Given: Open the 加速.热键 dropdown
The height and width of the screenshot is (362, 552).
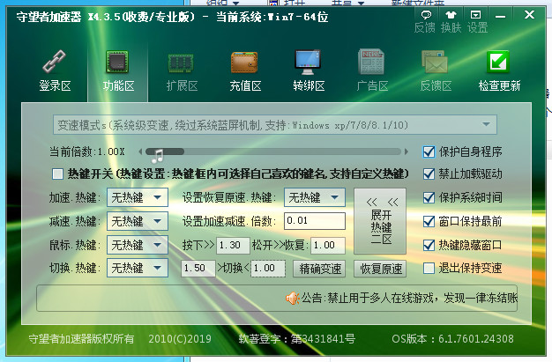Looking at the screenshot, I should pyautogui.click(x=138, y=197).
